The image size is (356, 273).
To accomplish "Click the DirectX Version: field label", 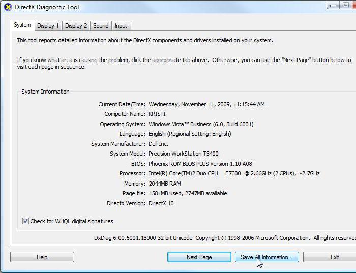I will coord(126,203).
